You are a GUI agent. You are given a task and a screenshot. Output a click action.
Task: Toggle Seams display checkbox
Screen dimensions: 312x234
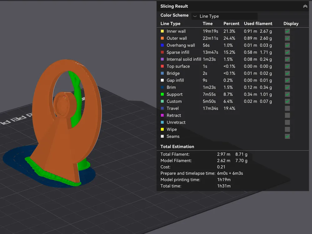(x=287, y=137)
